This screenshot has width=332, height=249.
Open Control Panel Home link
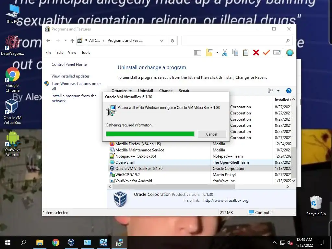coord(69,65)
